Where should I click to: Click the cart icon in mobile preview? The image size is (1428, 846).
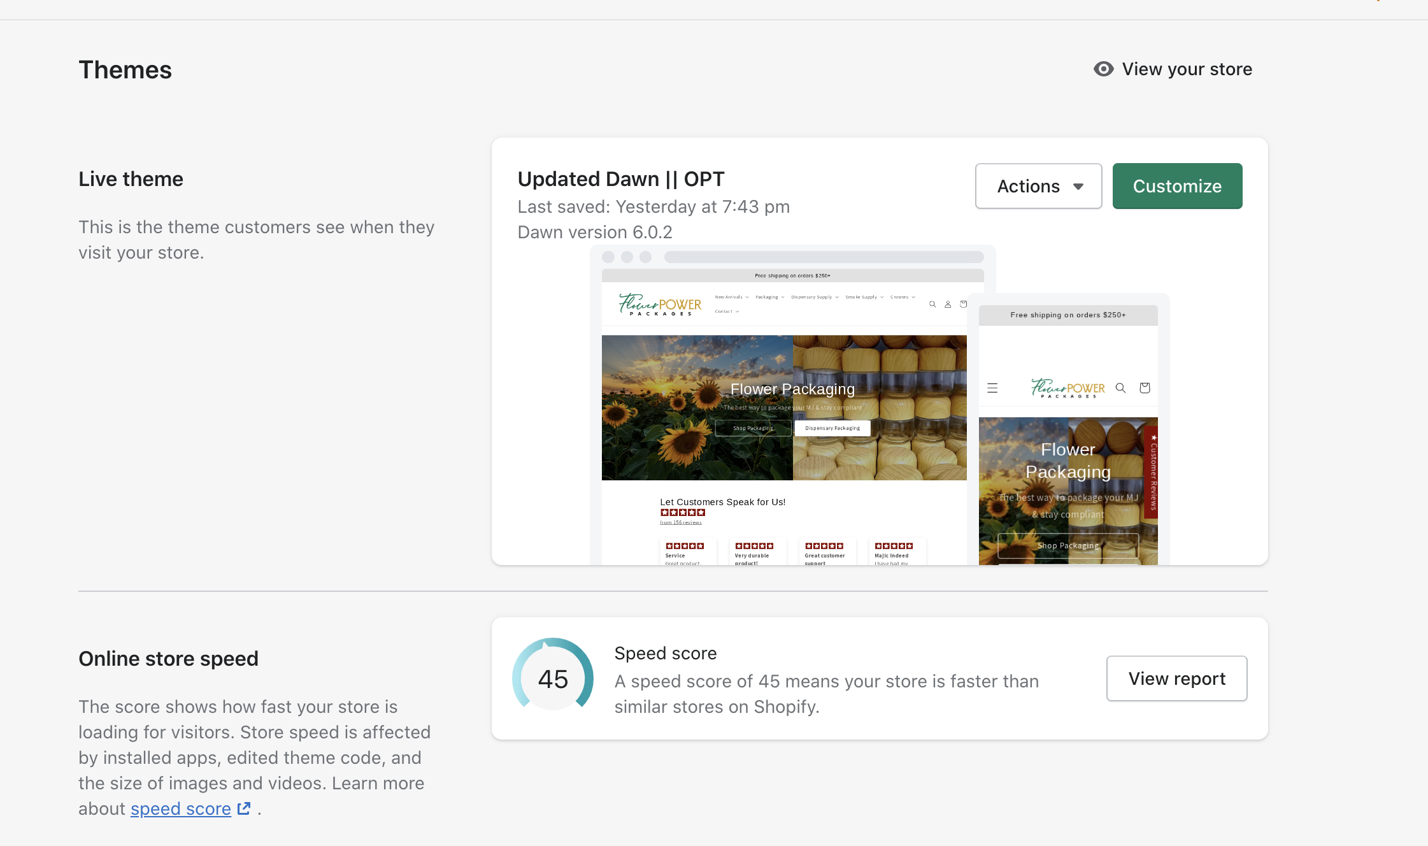(x=1145, y=388)
